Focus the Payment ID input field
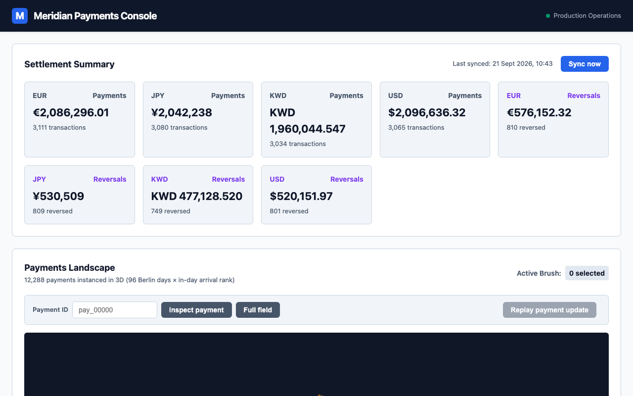Image resolution: width=633 pixels, height=396 pixels. click(114, 310)
